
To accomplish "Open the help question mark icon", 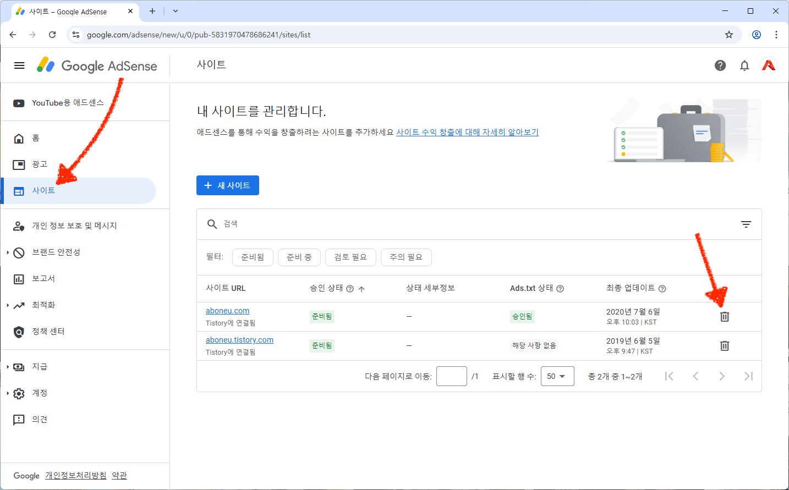I will coord(720,65).
